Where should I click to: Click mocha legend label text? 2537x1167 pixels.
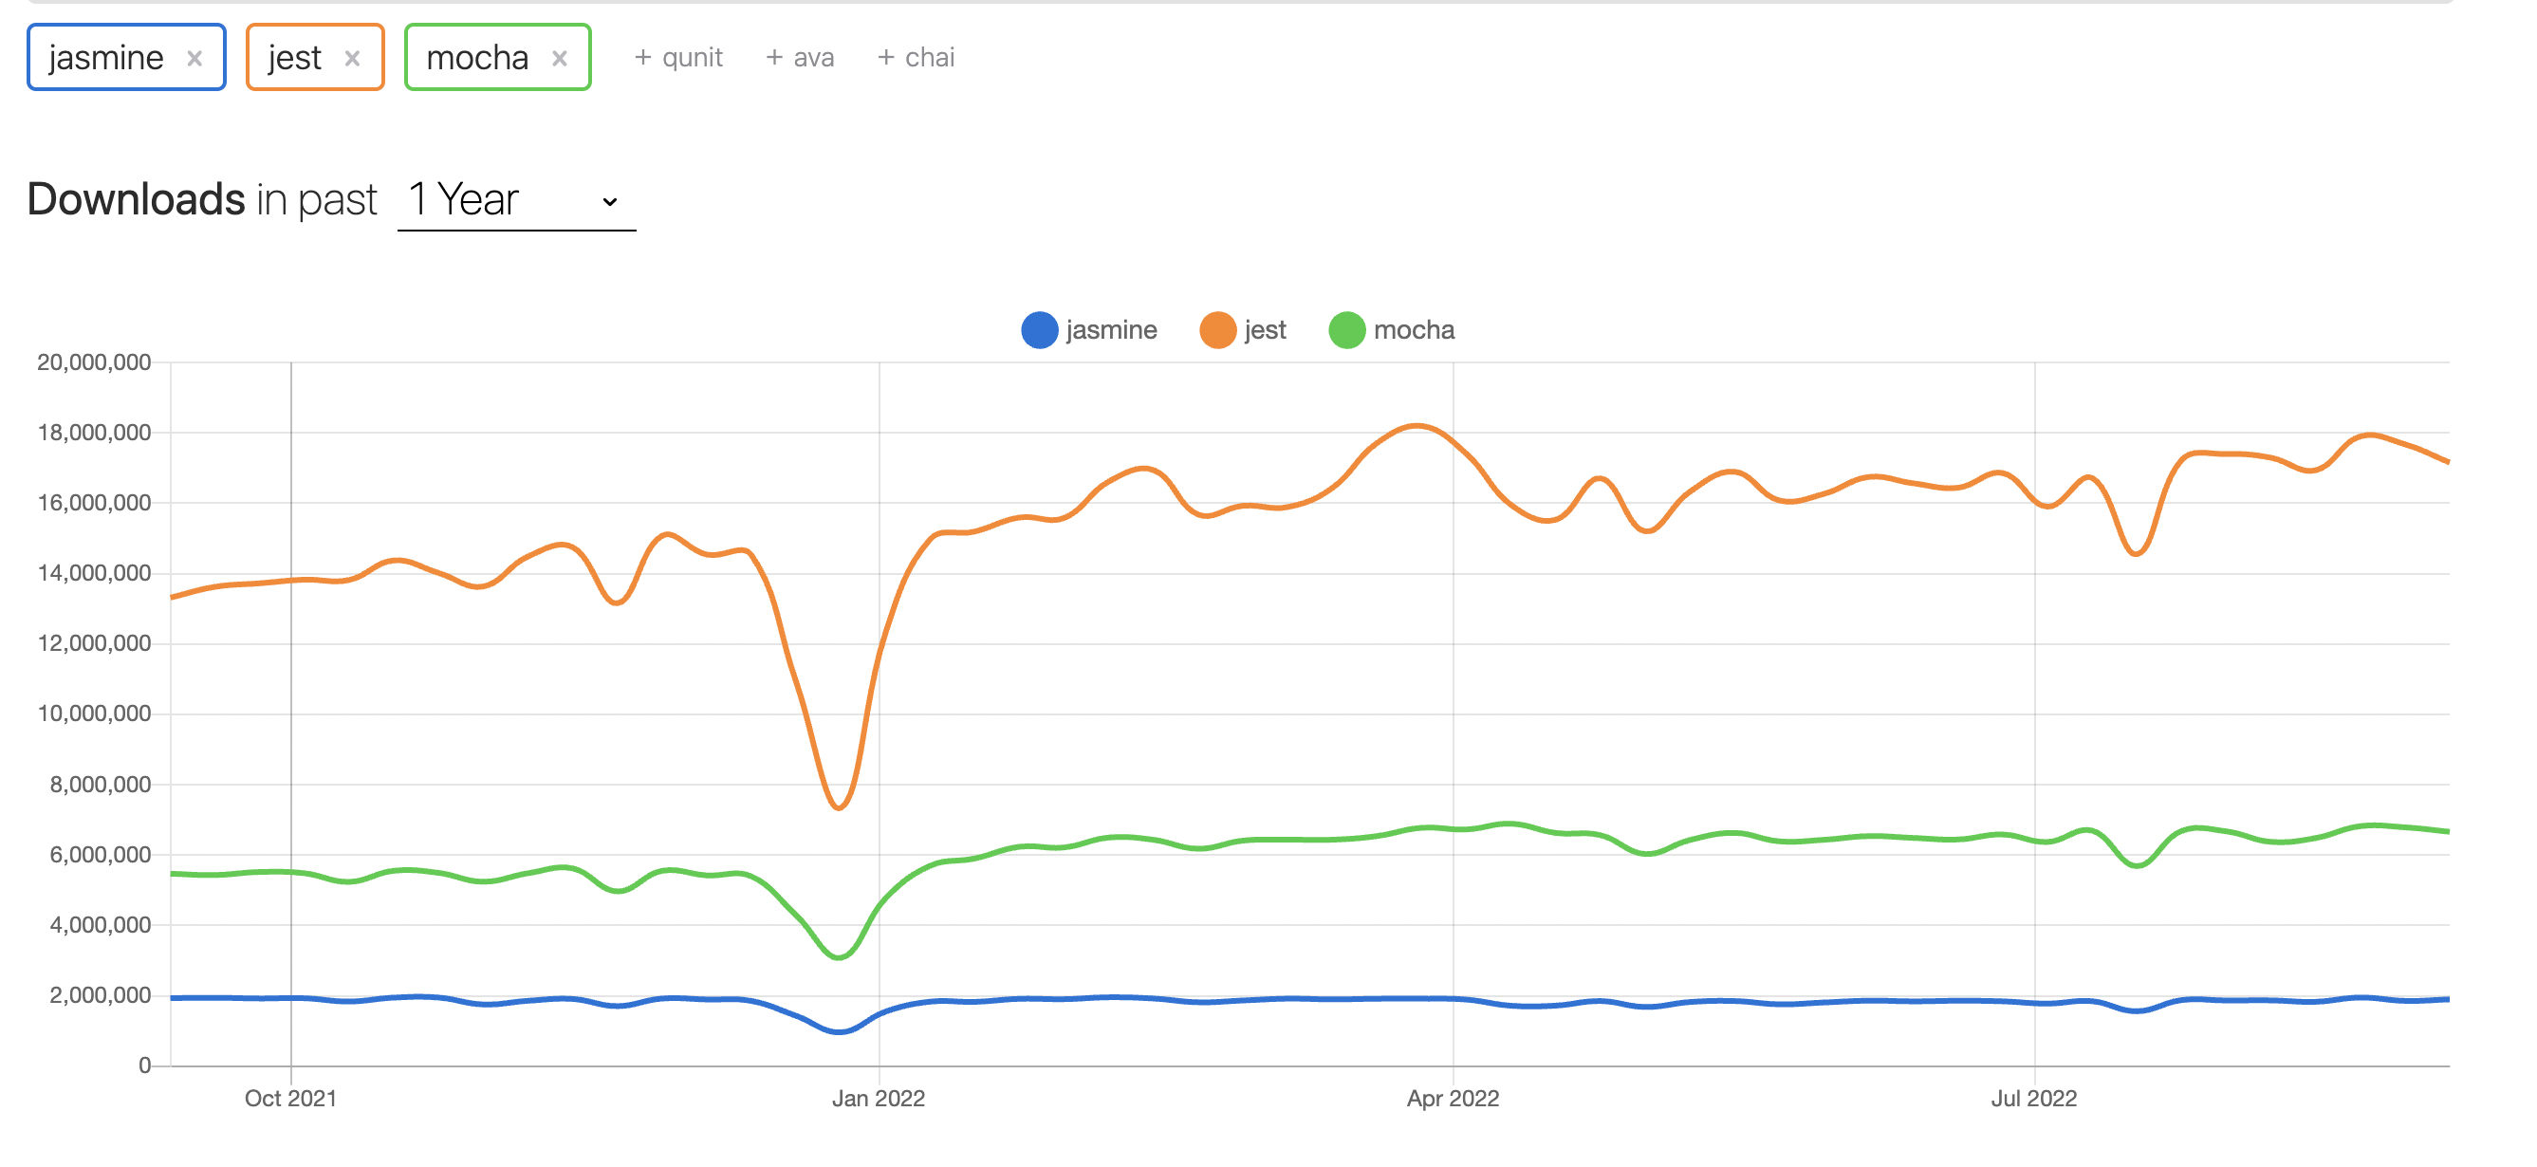(x=1414, y=330)
